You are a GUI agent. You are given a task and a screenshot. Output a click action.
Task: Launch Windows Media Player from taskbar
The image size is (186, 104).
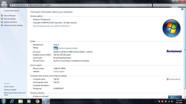(x=29, y=101)
